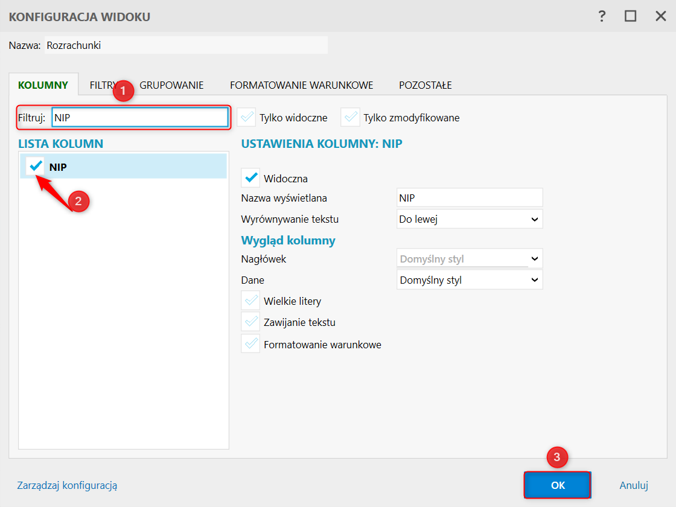Click the Filtruj input field

[140, 117]
